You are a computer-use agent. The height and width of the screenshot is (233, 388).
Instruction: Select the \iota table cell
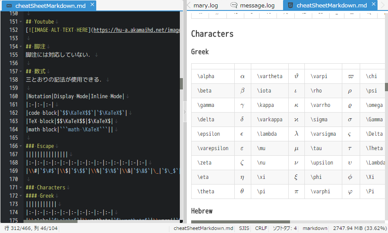click(x=270, y=91)
